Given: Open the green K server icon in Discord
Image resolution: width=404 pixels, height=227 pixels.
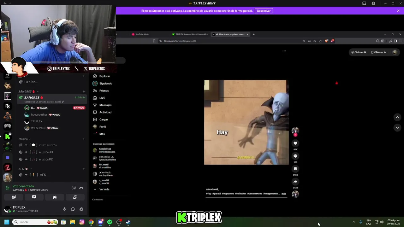Looking at the screenshot, I should point(8,137).
